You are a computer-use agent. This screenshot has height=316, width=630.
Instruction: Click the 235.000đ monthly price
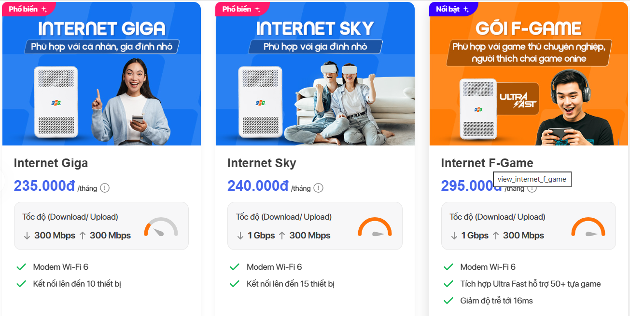click(x=44, y=186)
